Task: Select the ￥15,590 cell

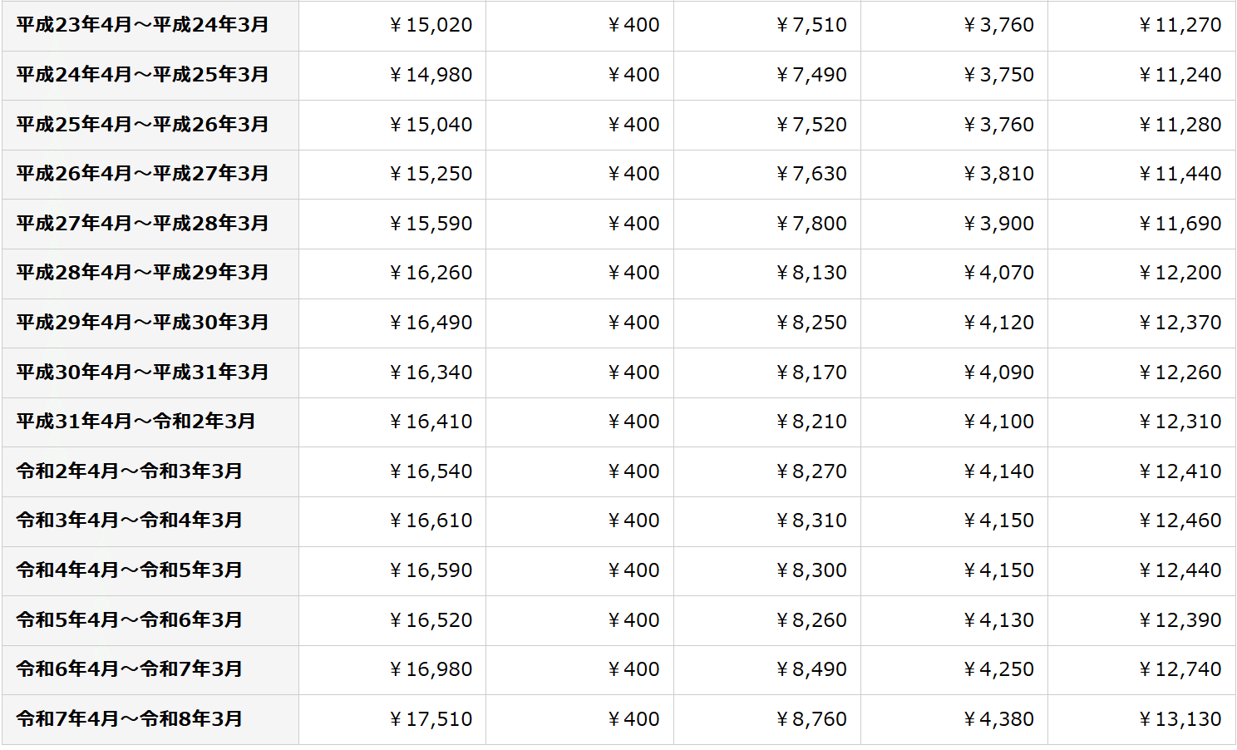Action: (x=392, y=225)
